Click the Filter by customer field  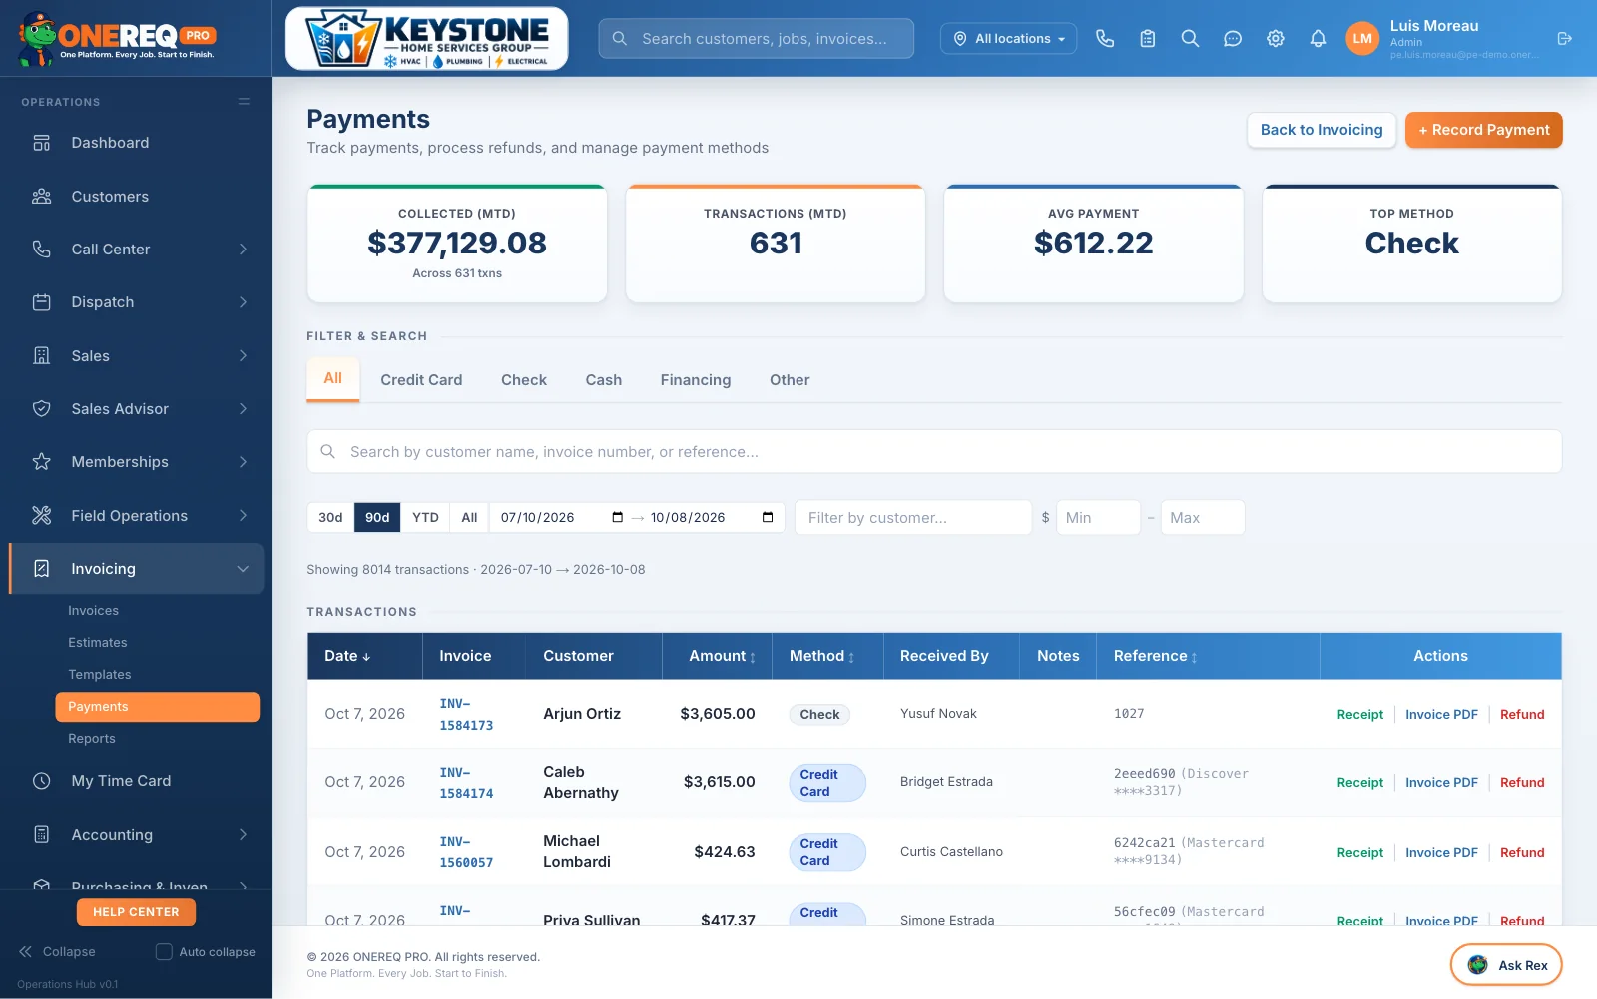(x=913, y=517)
